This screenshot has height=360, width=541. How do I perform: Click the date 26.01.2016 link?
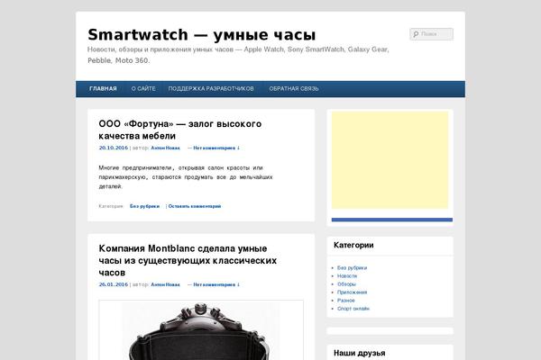coord(114,284)
